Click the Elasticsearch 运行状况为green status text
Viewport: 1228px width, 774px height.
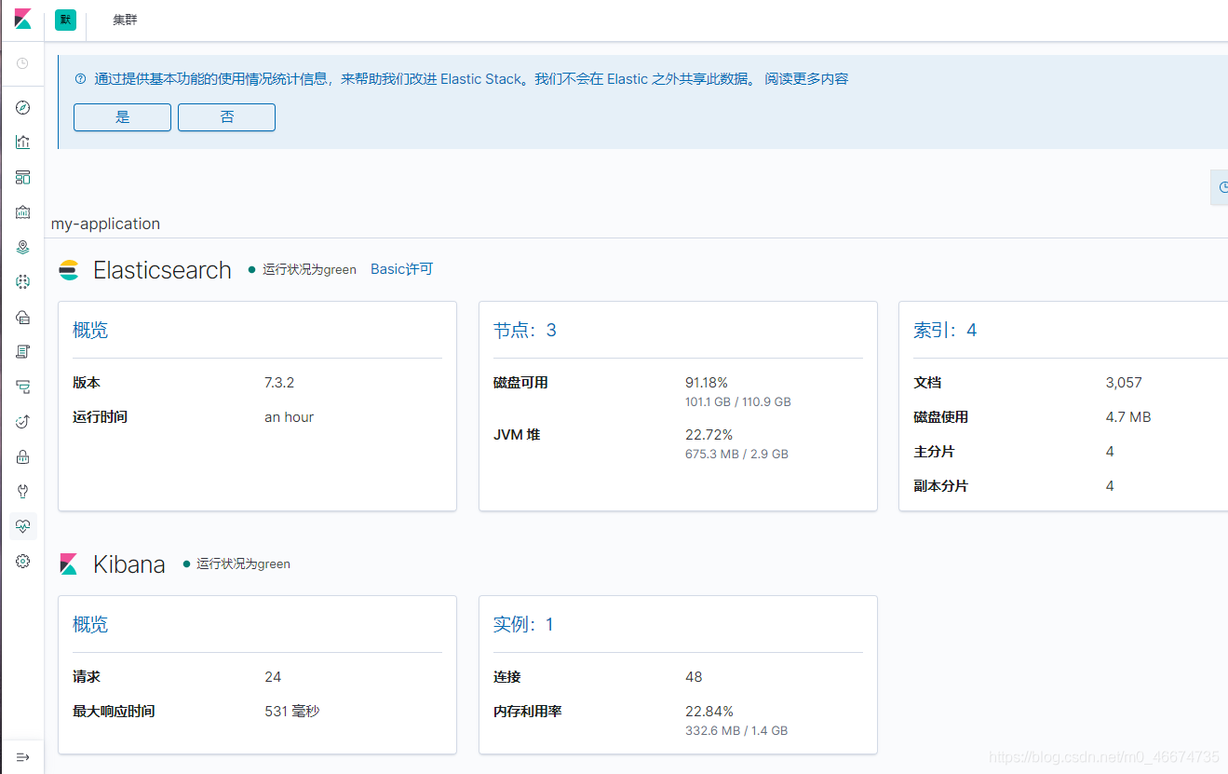point(309,269)
